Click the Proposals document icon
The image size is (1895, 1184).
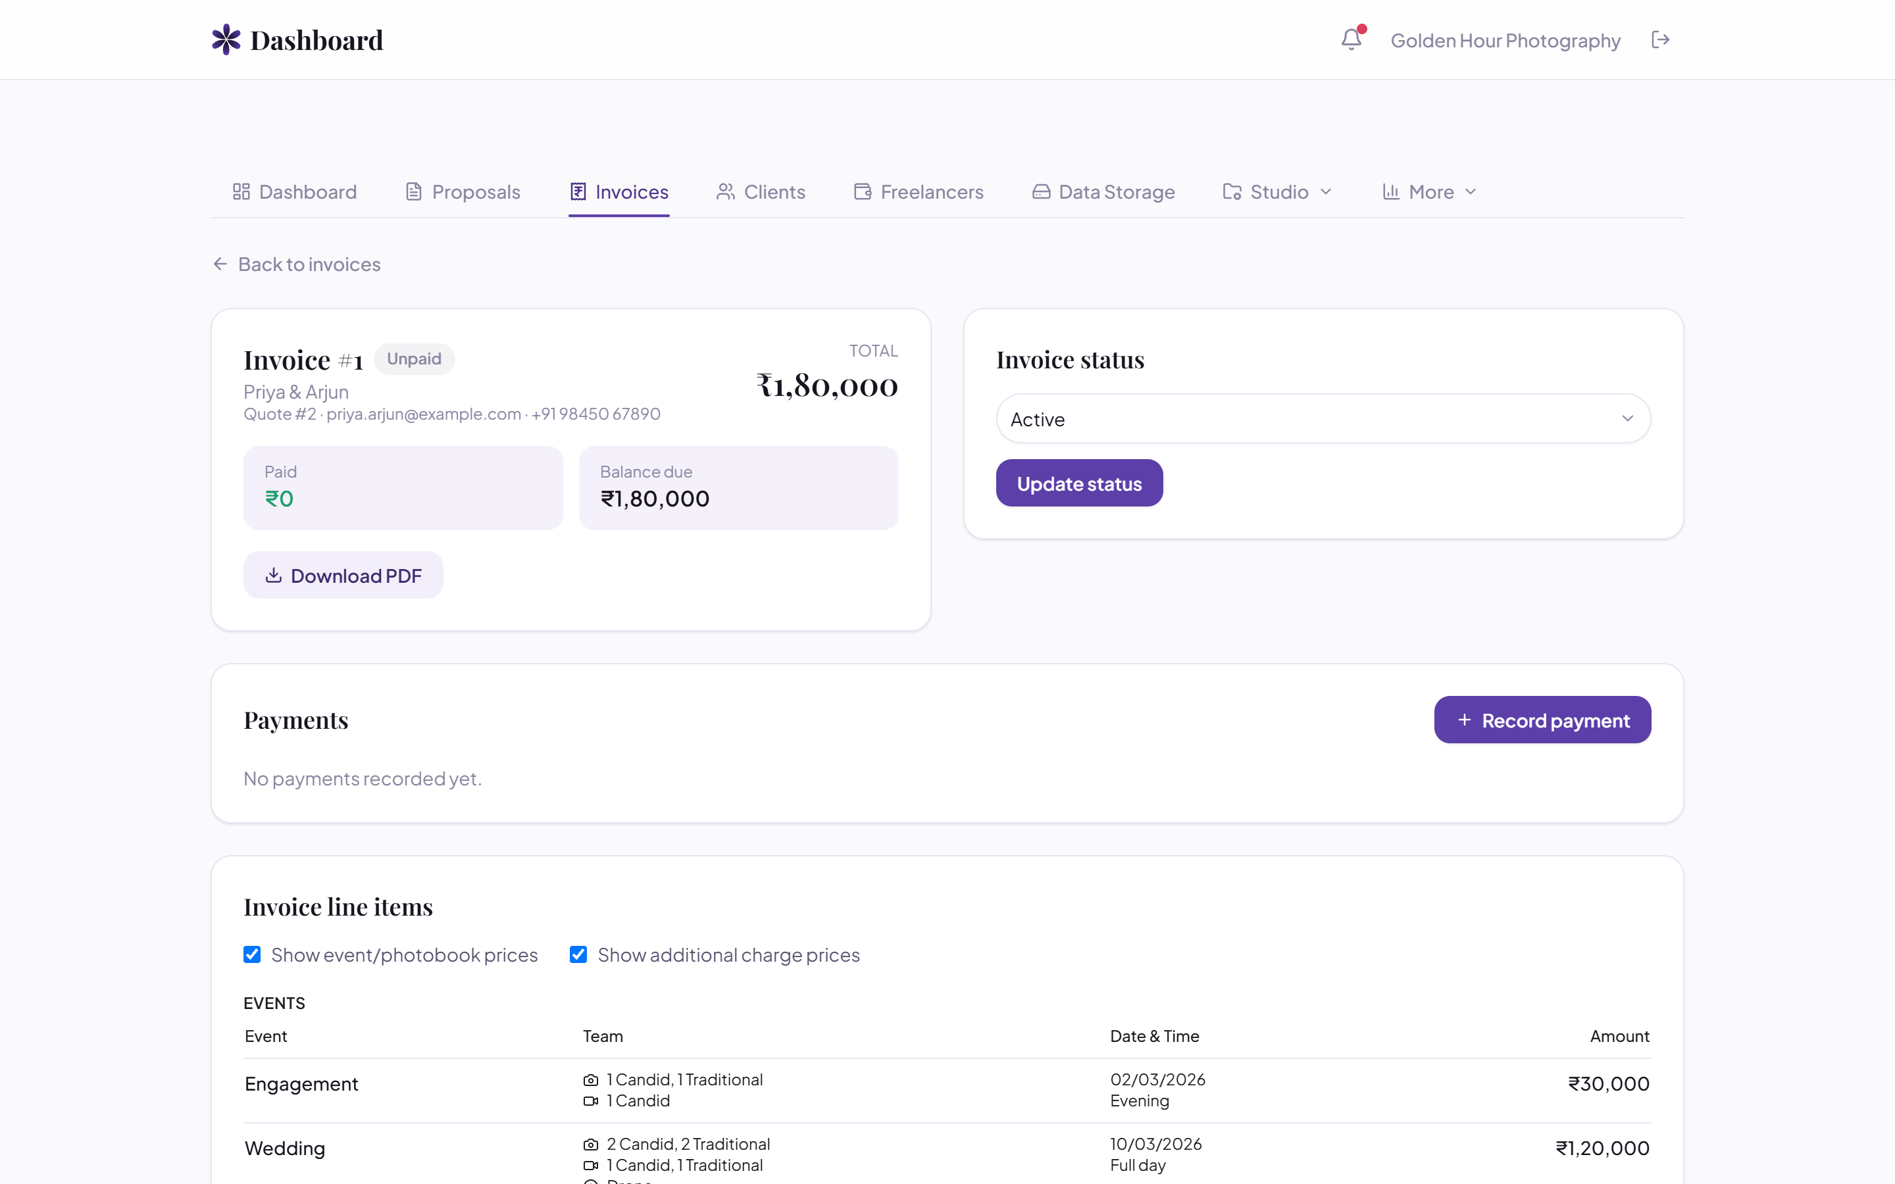tap(413, 192)
